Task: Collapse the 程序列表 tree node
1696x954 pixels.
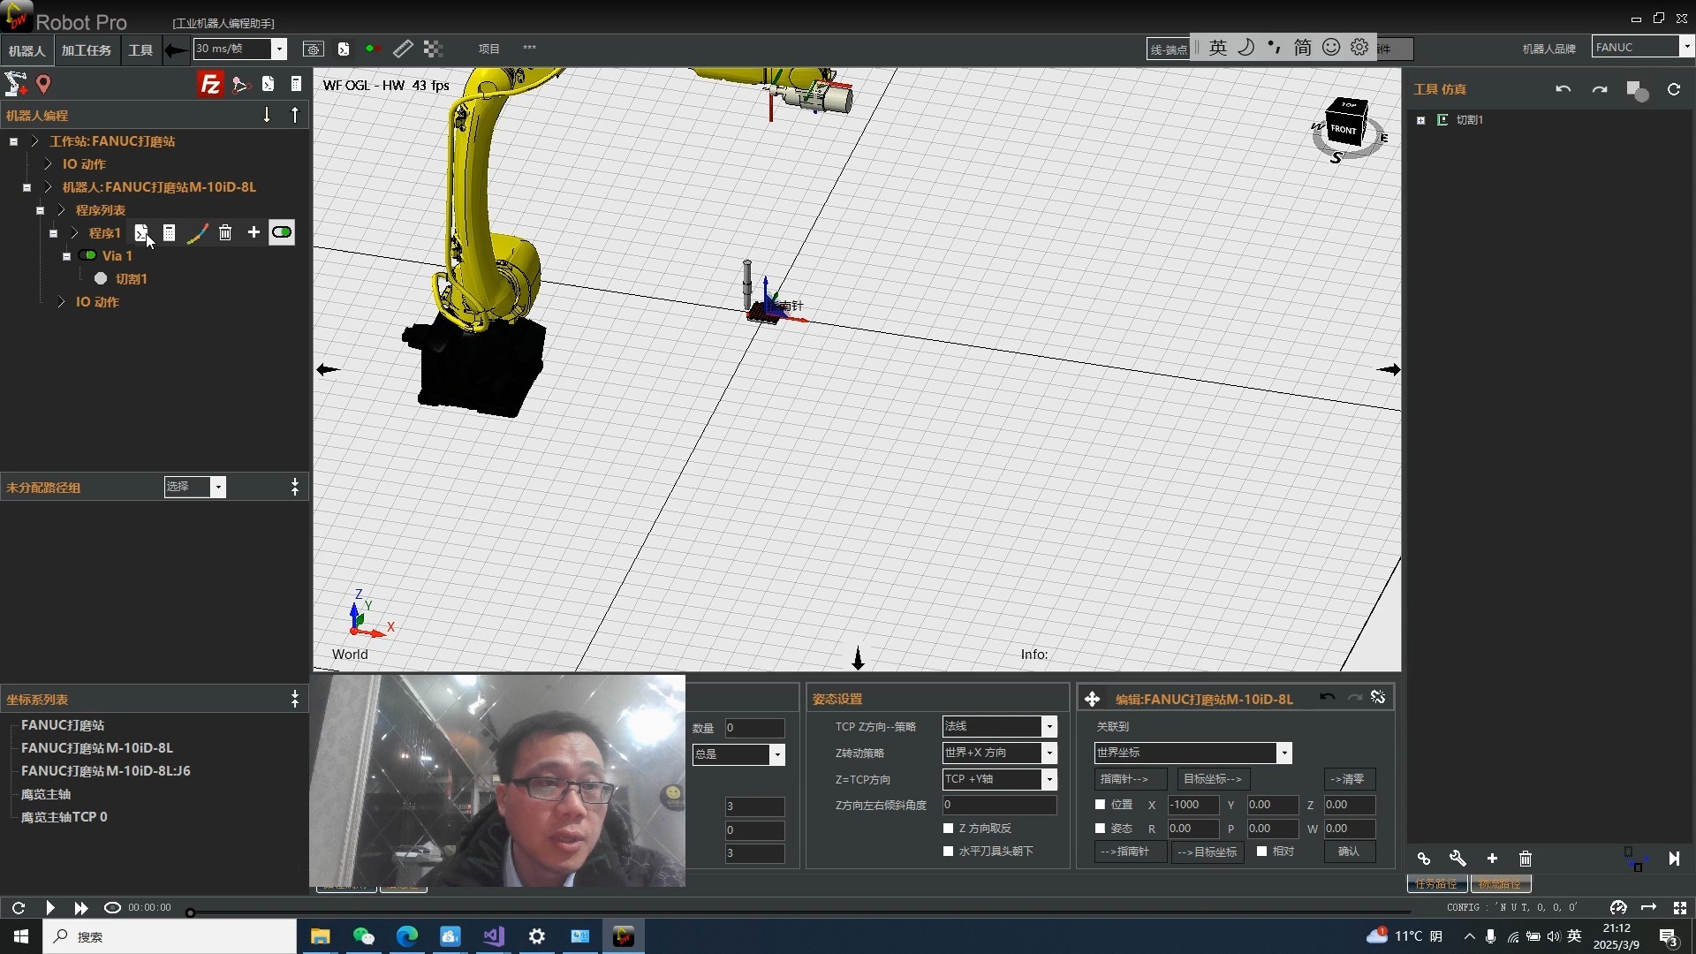Action: coord(40,210)
